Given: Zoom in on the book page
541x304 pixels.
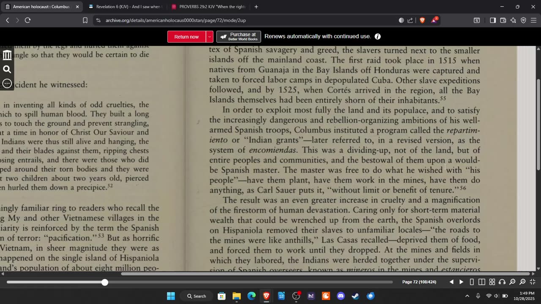Looking at the screenshot, I should coord(522,282).
